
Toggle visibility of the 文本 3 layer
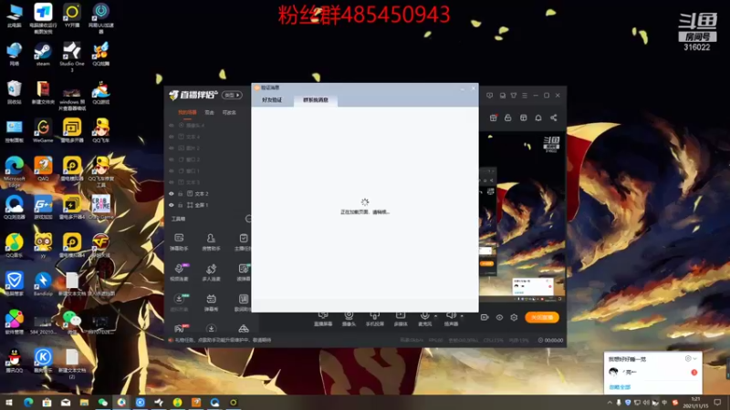[x=172, y=182]
